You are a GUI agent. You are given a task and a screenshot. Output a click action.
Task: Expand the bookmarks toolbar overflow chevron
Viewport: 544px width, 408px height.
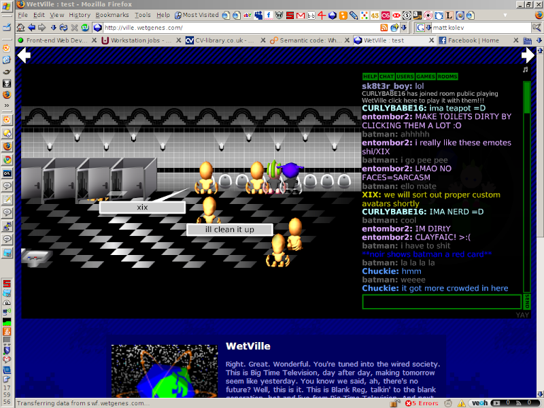505,15
